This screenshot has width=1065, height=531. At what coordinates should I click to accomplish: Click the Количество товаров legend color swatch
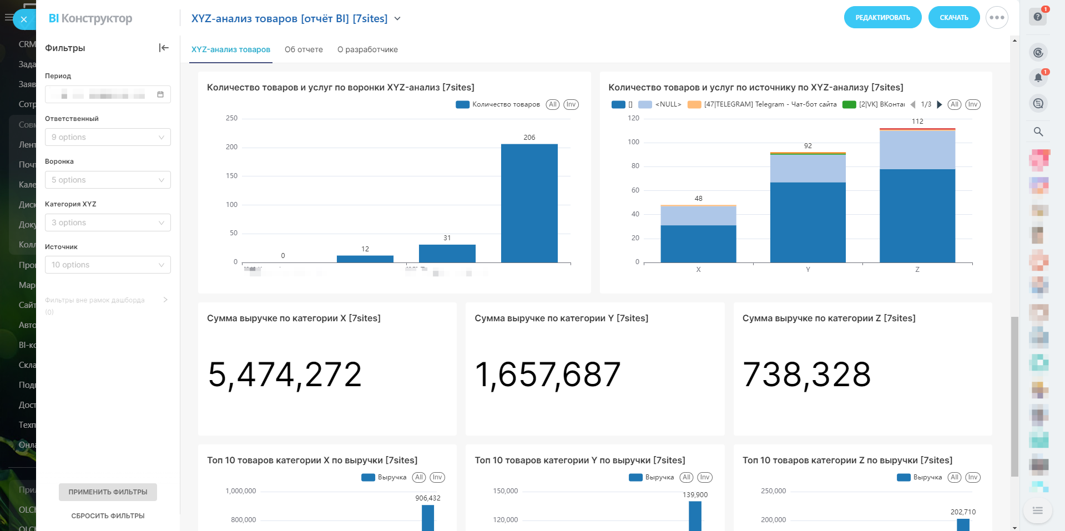click(x=462, y=104)
